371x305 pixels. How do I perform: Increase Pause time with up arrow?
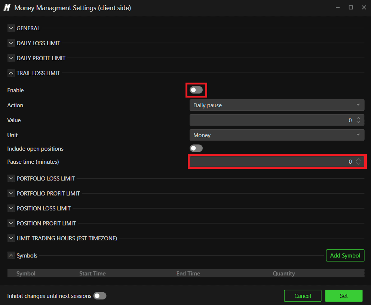click(358, 160)
